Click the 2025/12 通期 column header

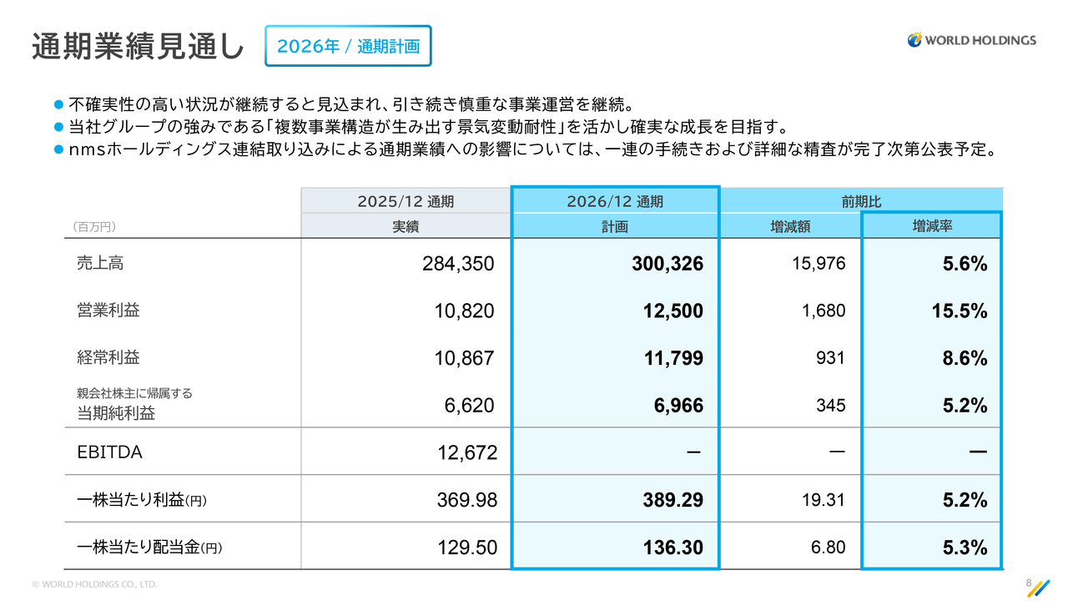[x=406, y=201]
